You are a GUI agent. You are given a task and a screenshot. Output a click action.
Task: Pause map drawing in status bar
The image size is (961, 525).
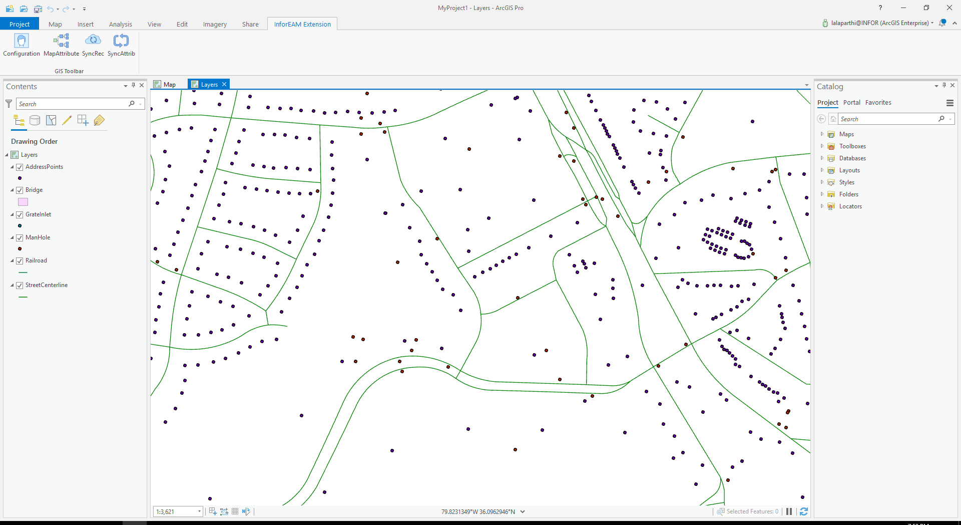pyautogui.click(x=789, y=511)
